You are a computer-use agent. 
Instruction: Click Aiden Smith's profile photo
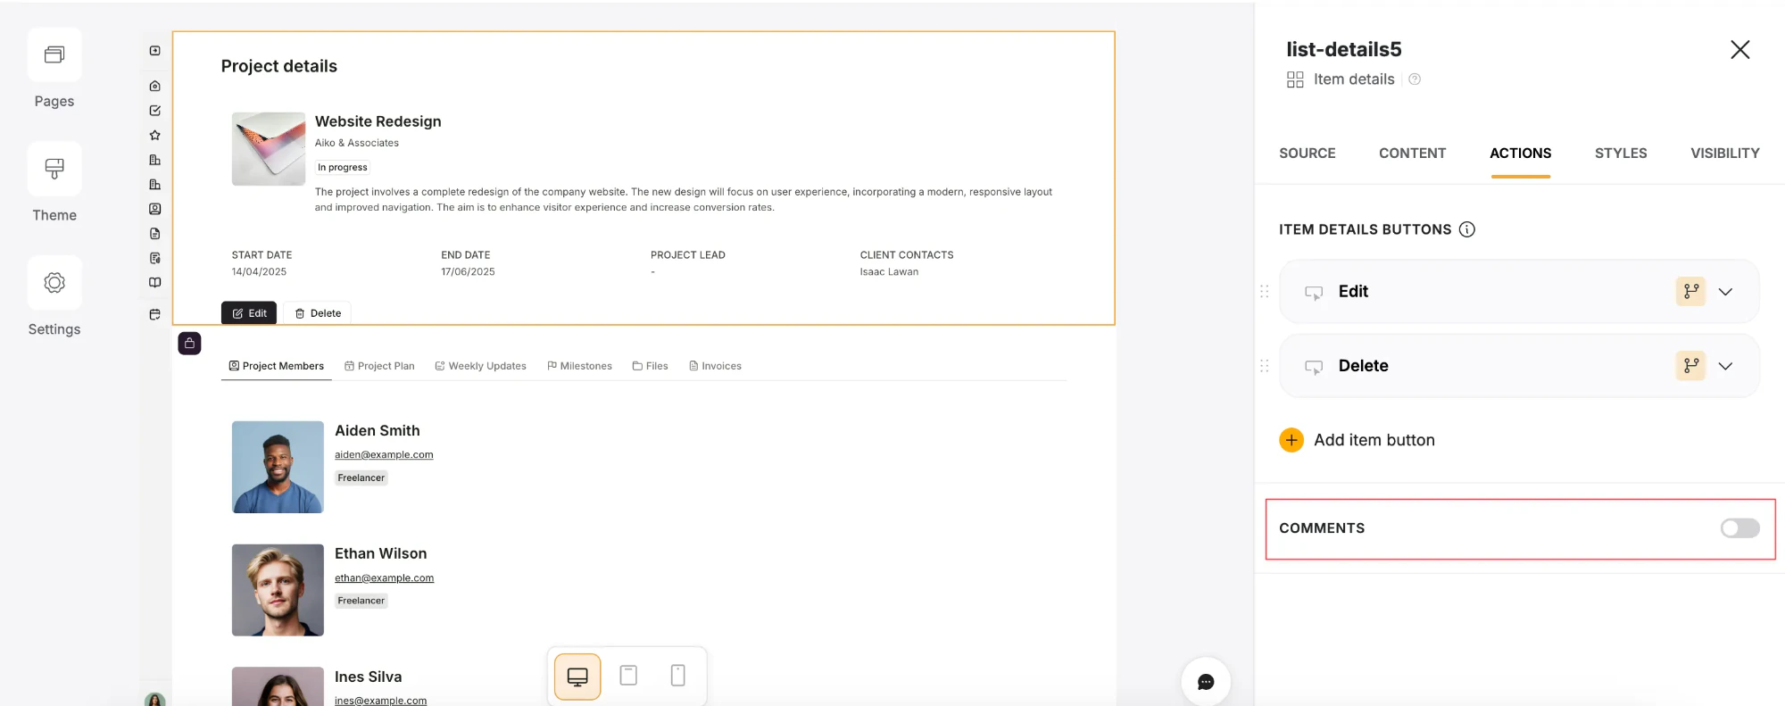278,467
